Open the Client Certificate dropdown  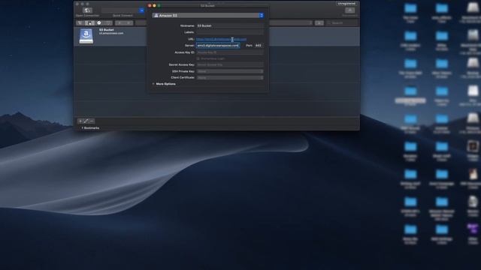point(230,78)
